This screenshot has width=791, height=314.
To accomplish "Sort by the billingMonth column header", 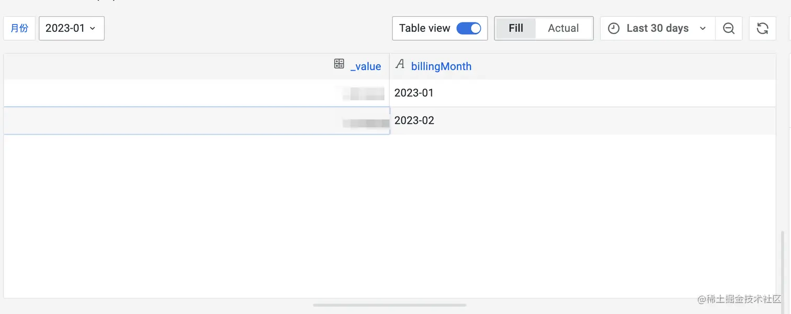I will tap(441, 66).
